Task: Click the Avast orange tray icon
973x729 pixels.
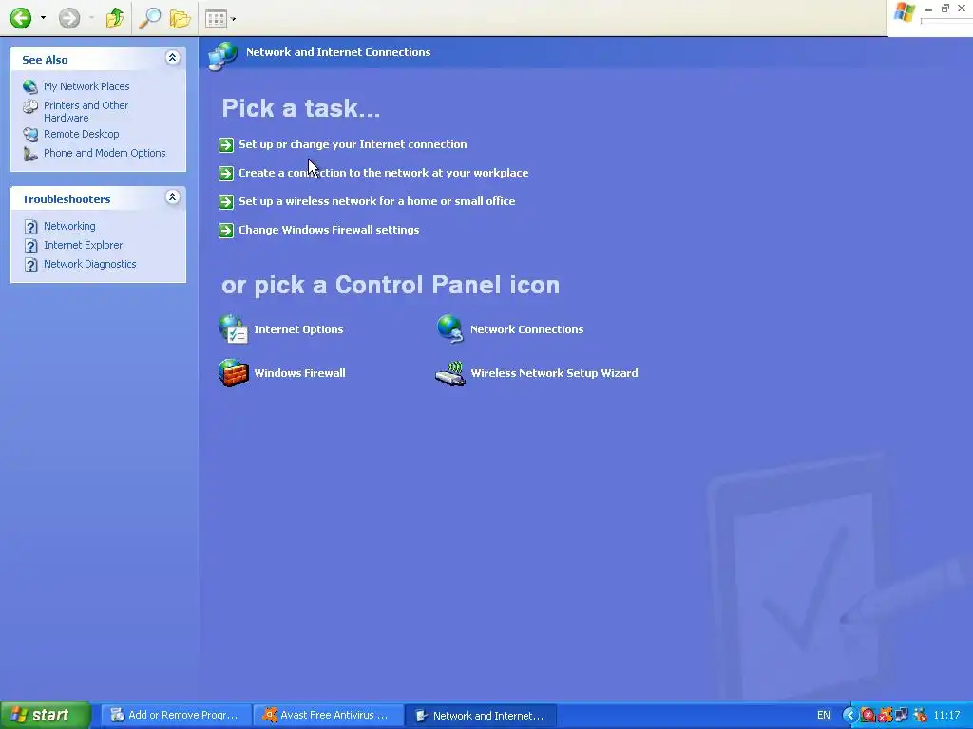Action: point(886,716)
